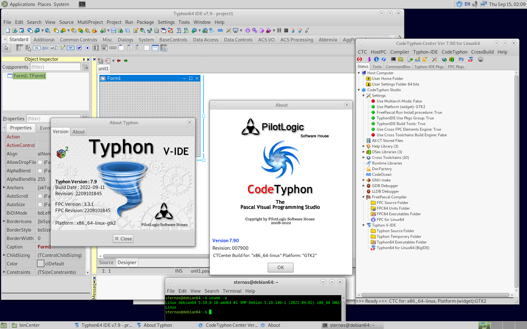
Task: Click the Pause icon in Typhon toolbar
Action: (x=279, y=30)
